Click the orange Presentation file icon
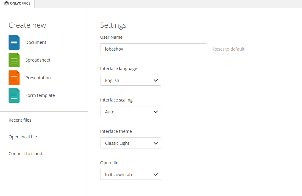 point(14,78)
